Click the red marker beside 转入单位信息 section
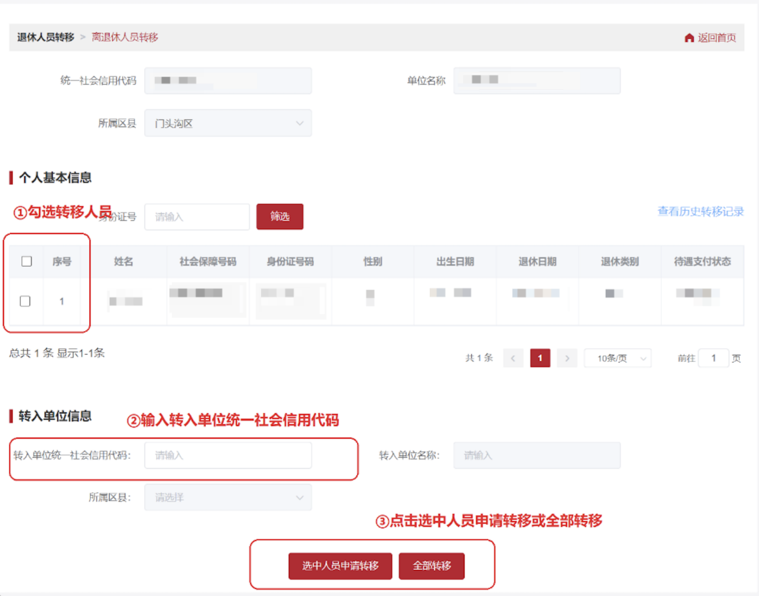 10,416
